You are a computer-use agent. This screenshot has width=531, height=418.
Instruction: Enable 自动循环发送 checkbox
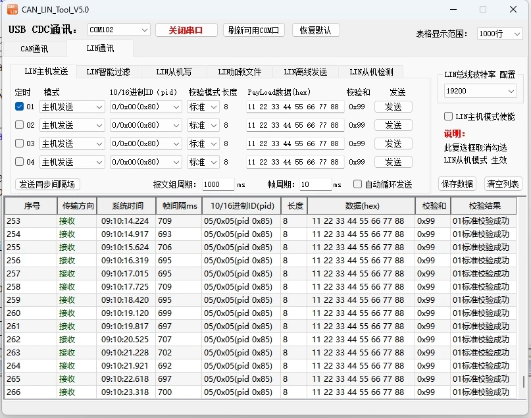coord(358,185)
